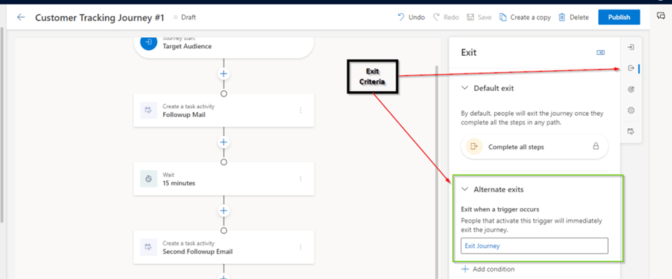Add a step below Target Audience

pos(223,74)
